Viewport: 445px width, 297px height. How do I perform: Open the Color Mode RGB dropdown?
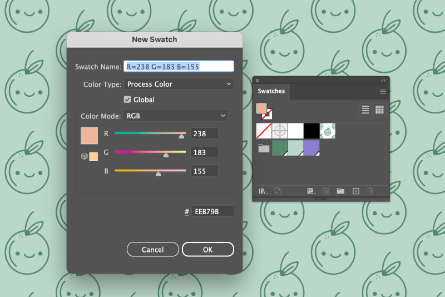pyautogui.click(x=176, y=116)
